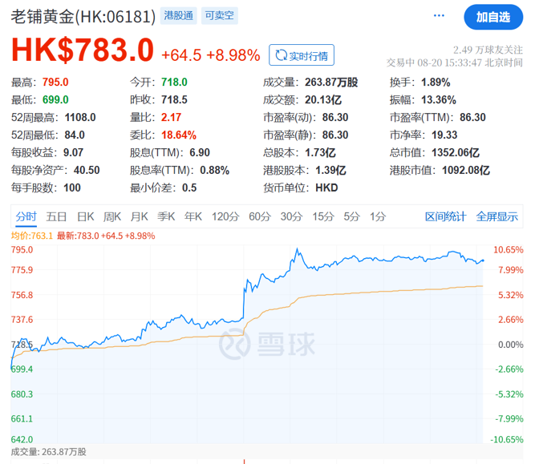
Task: Click the 市盈率(TTM) value 86.30
Action: point(472,118)
